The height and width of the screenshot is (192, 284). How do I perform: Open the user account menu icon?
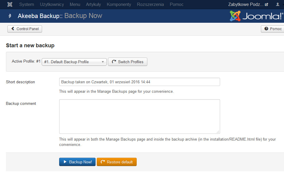(x=277, y=4)
